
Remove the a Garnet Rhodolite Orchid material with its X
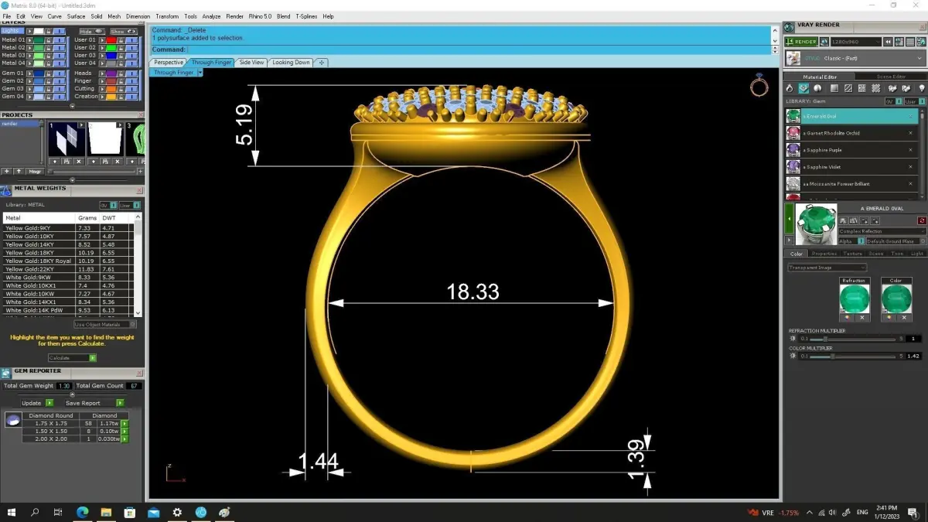tap(910, 133)
